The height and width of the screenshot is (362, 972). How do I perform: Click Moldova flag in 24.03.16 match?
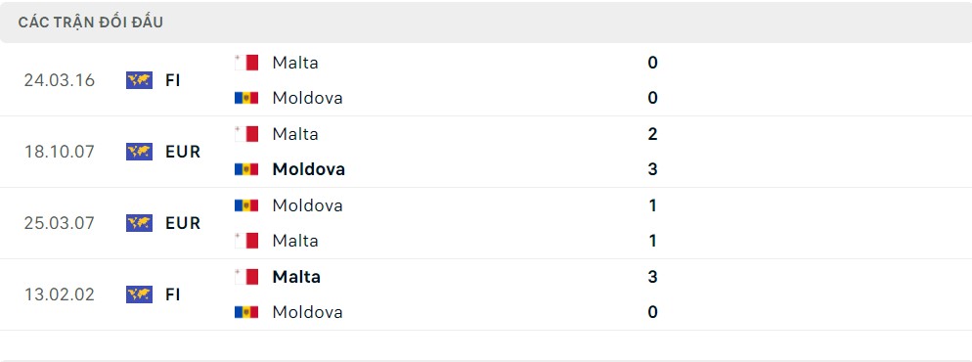(x=246, y=98)
